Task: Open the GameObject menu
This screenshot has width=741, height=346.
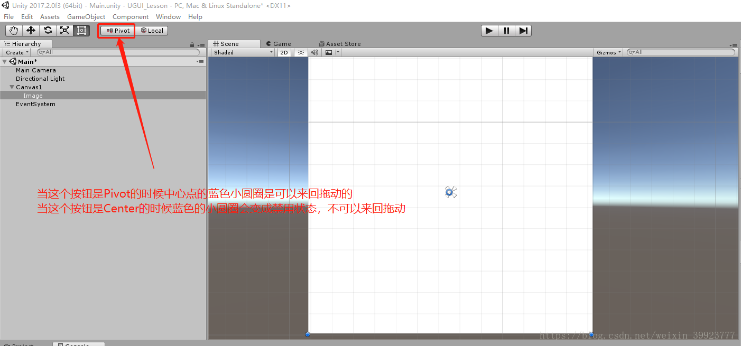Action: click(x=86, y=17)
